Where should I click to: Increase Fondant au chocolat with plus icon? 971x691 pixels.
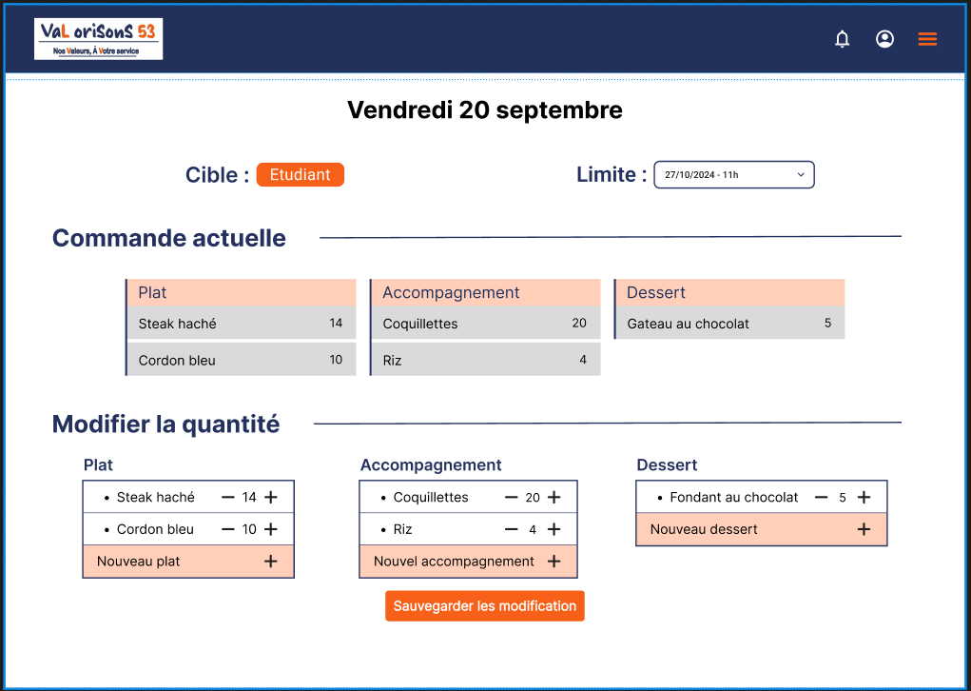863,497
